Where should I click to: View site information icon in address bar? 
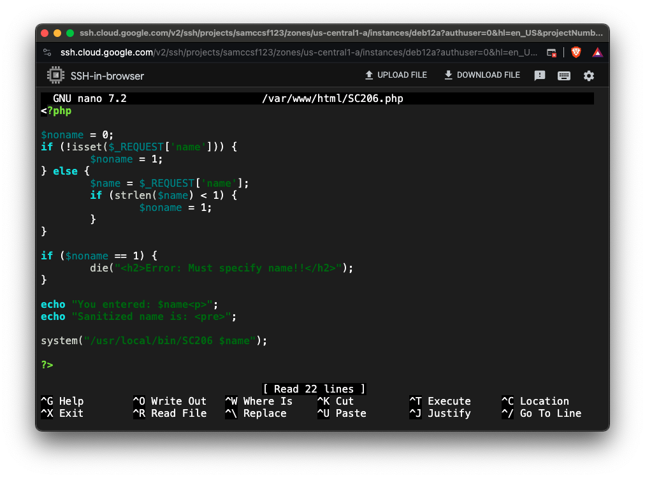[47, 52]
